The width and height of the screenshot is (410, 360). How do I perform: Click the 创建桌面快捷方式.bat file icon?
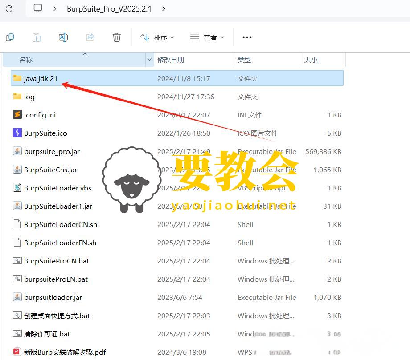coord(17,315)
